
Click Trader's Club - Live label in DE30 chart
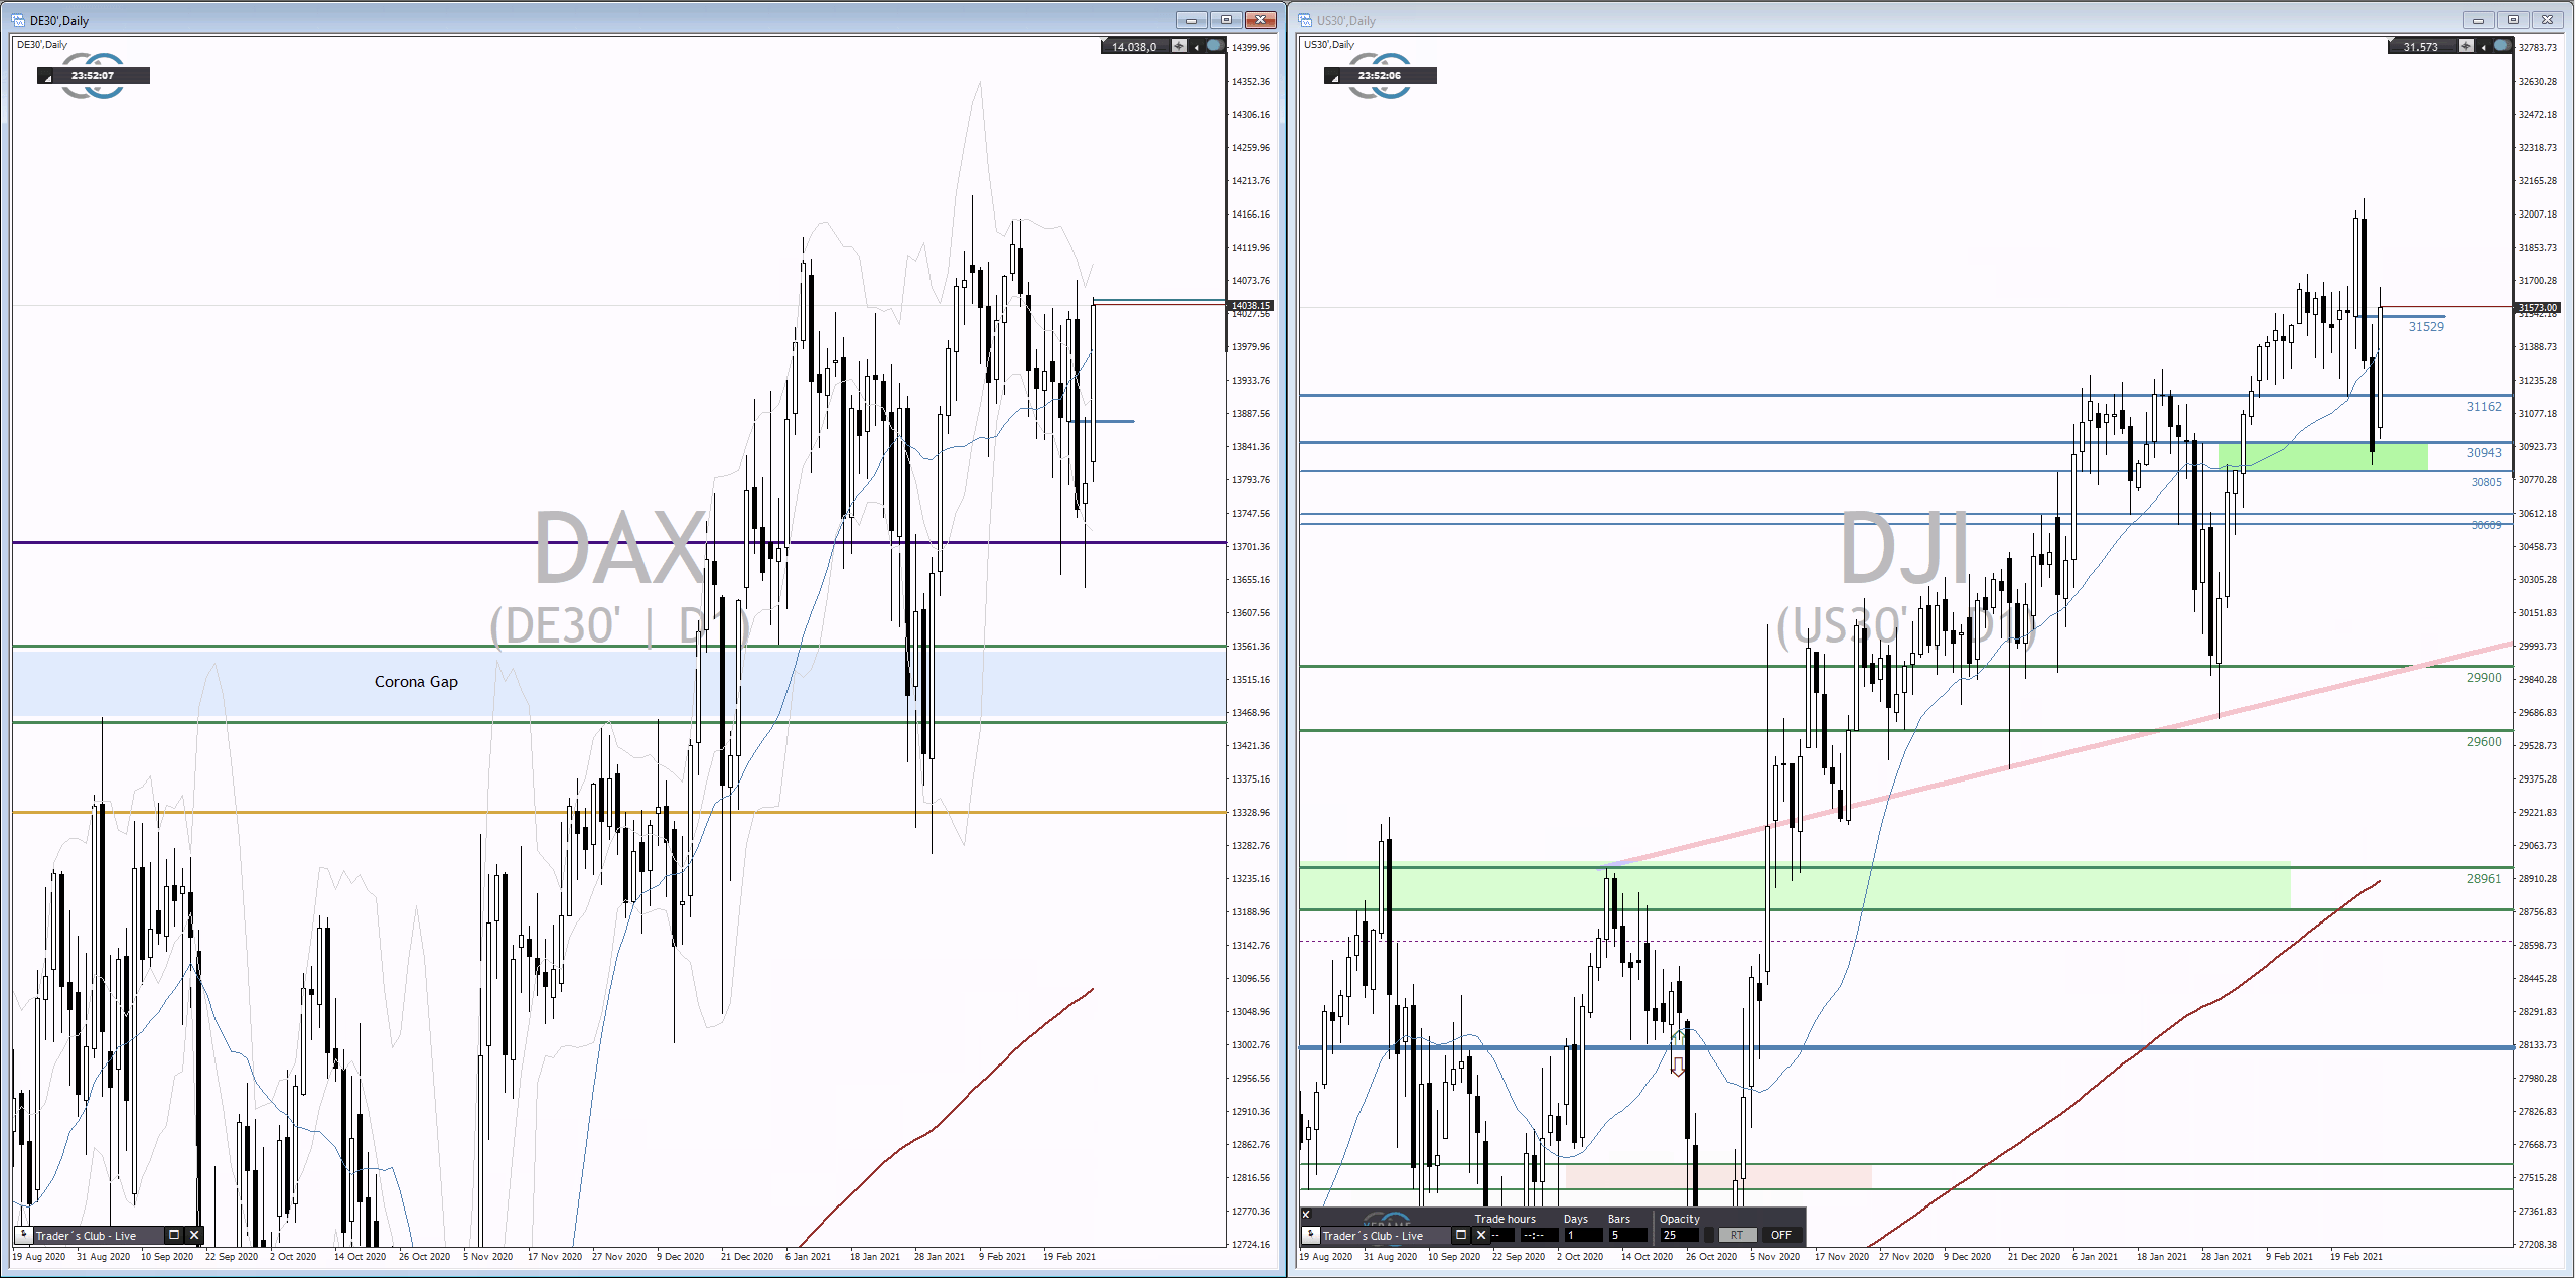pos(86,1236)
